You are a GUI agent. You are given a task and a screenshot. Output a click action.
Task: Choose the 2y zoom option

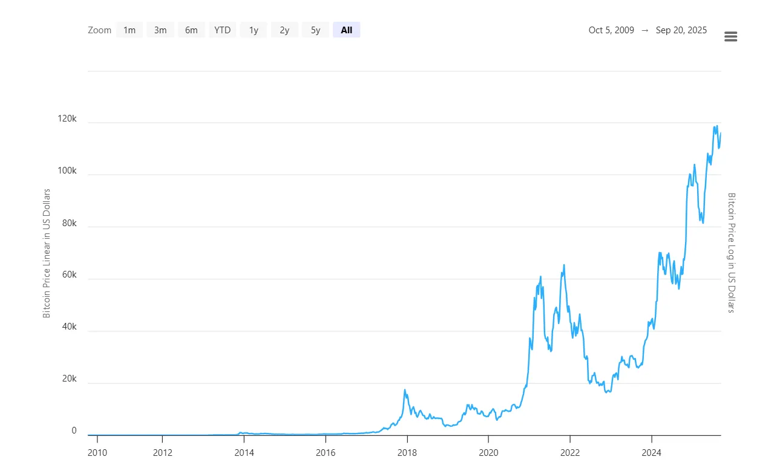click(284, 30)
